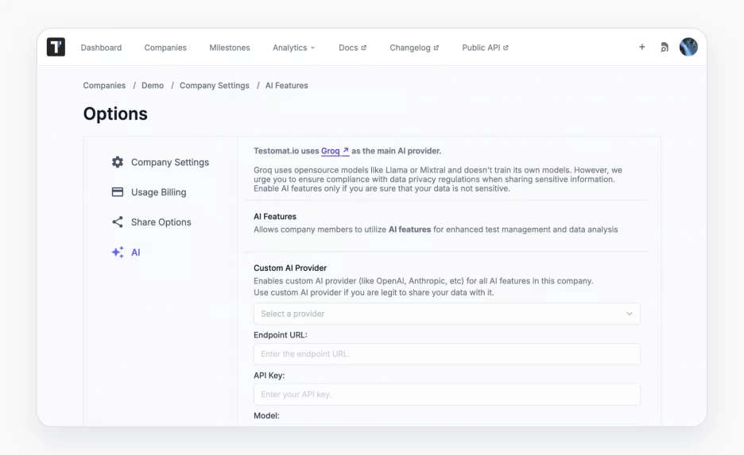Viewport: 744px width, 455px height.
Task: Open the plus create icon in header
Action: pos(641,47)
